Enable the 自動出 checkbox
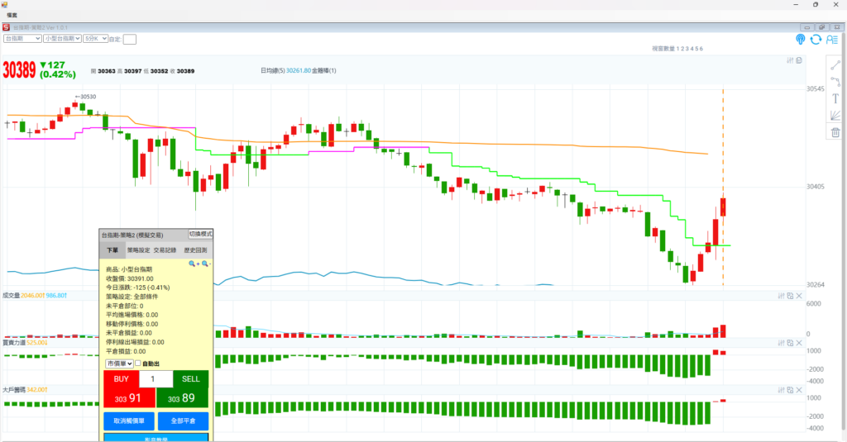The image size is (847, 442). tap(138, 364)
